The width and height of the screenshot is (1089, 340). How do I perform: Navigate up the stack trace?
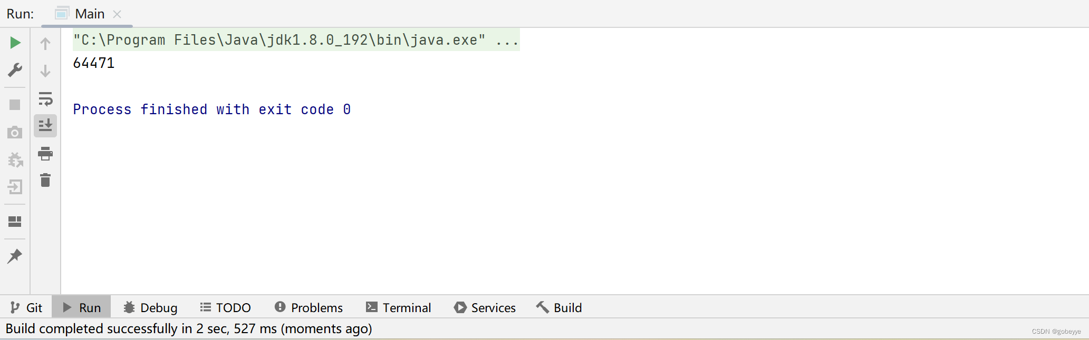[45, 44]
